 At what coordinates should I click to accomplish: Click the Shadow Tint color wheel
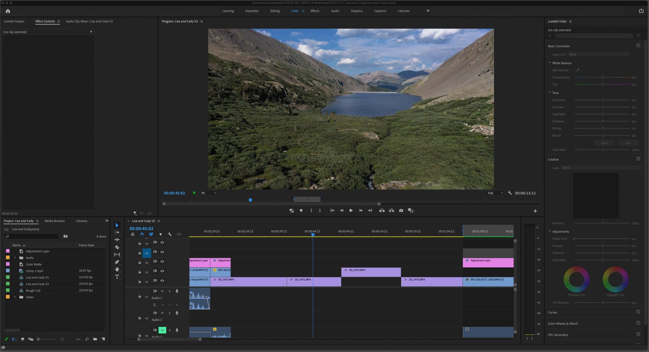(x=576, y=279)
